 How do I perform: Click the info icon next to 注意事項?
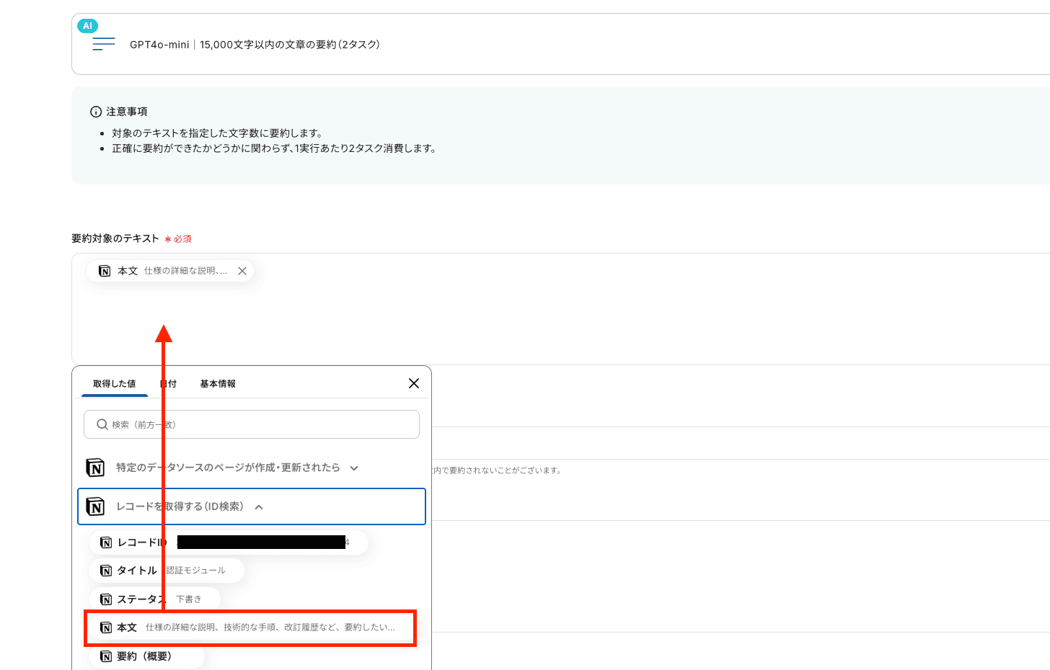[95, 112]
